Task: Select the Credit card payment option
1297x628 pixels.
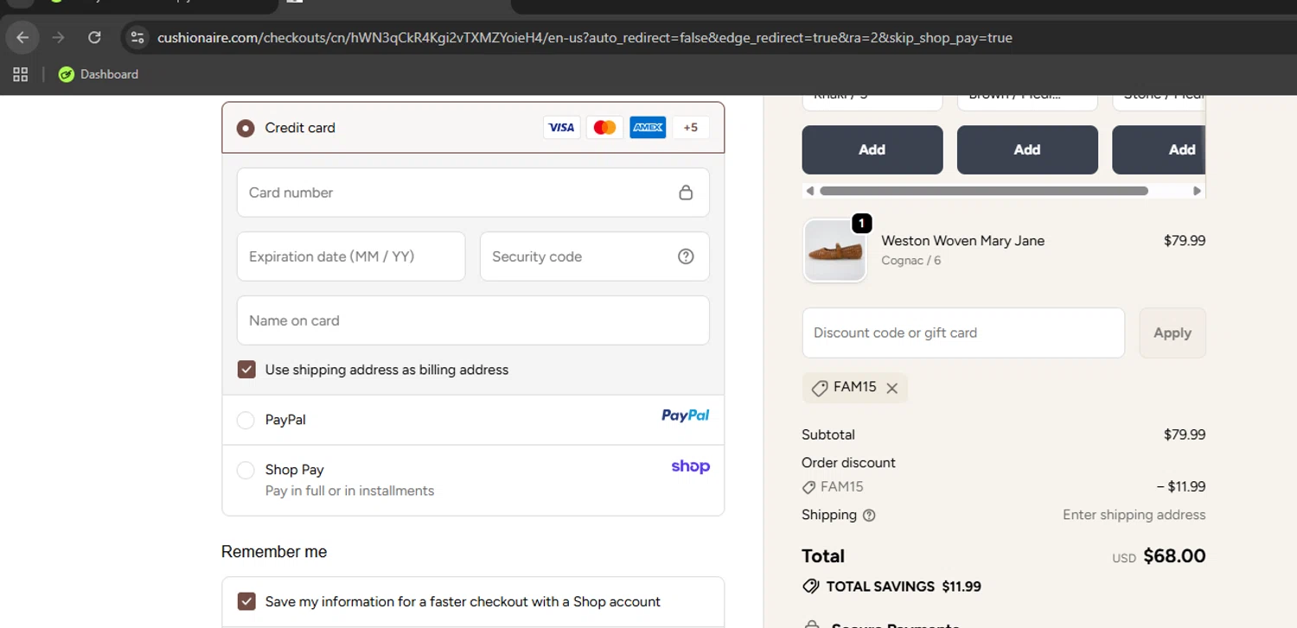Action: click(246, 128)
